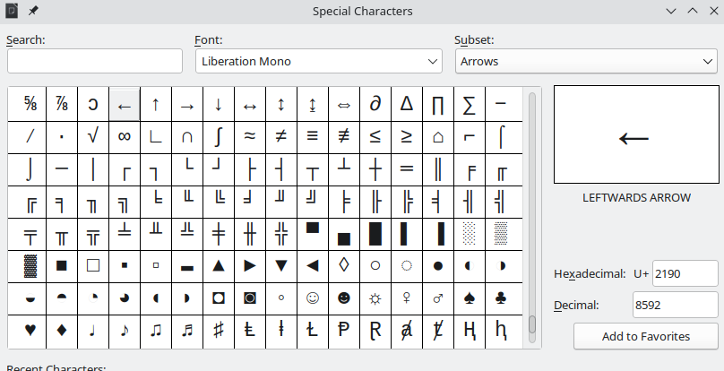
Task: Select the upwards arrow character
Action: [156, 104]
